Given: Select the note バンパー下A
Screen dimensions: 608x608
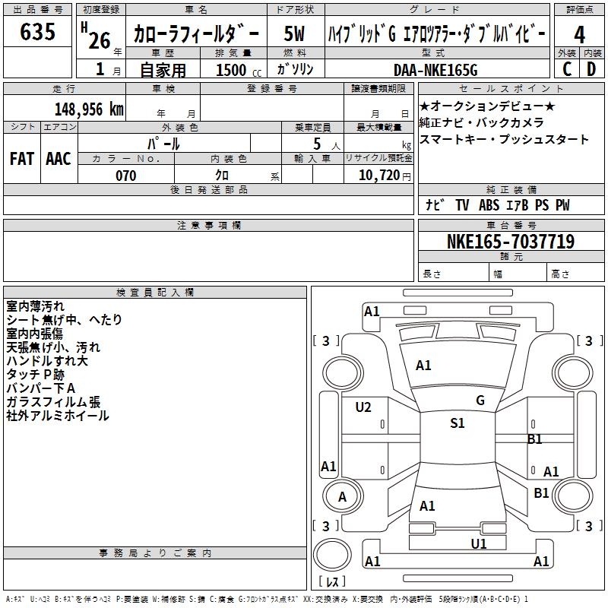Looking at the screenshot, I should [41, 388].
